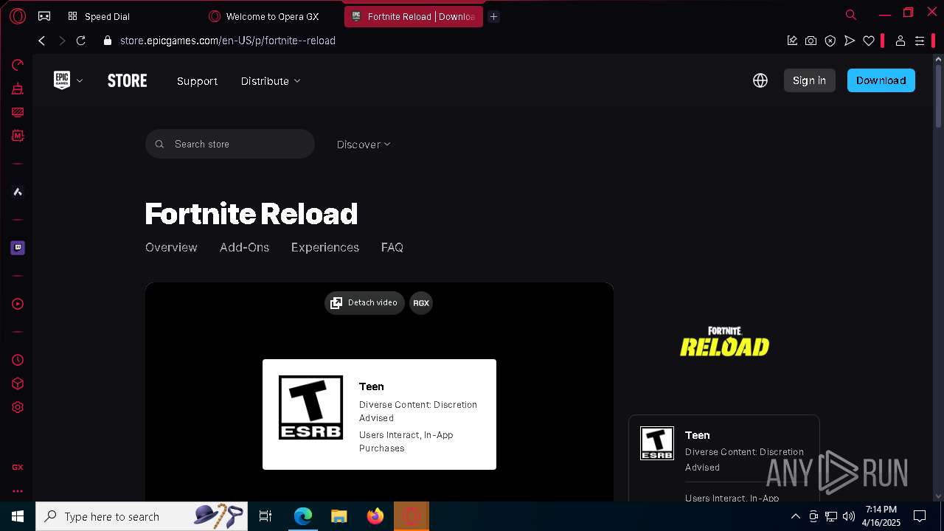The width and height of the screenshot is (944, 531).
Task: Expand the Distribute menu
Action: [271, 81]
